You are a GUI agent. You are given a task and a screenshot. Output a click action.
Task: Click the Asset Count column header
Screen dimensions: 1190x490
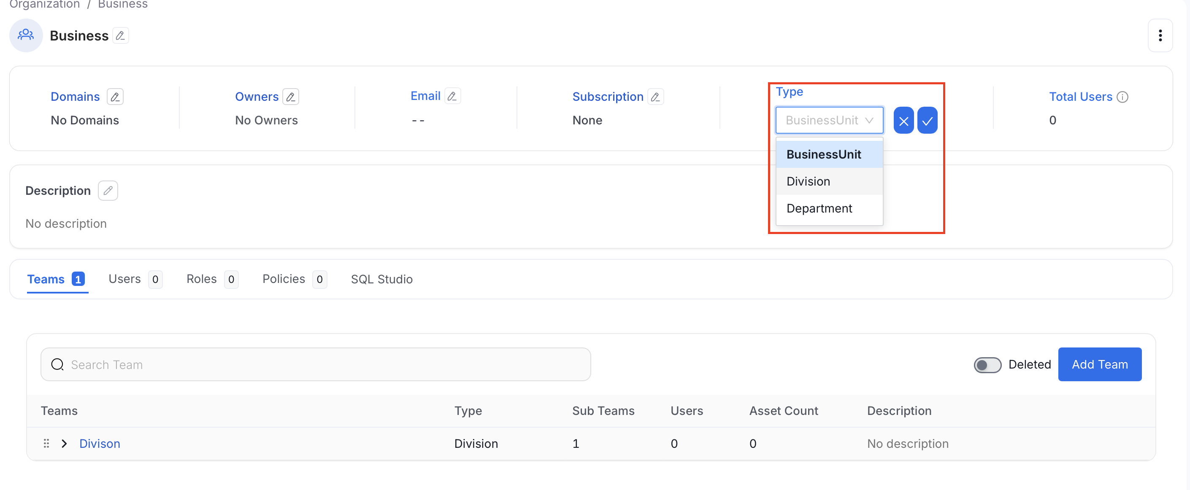coord(784,411)
